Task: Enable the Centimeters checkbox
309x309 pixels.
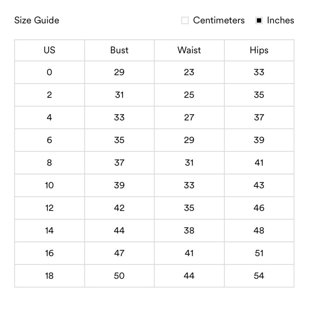Action: [185, 20]
